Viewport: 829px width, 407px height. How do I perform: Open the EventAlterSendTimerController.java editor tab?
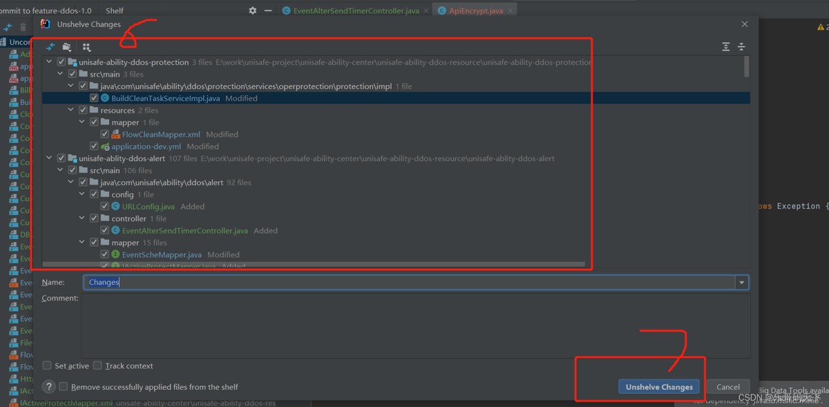pyautogui.click(x=355, y=11)
